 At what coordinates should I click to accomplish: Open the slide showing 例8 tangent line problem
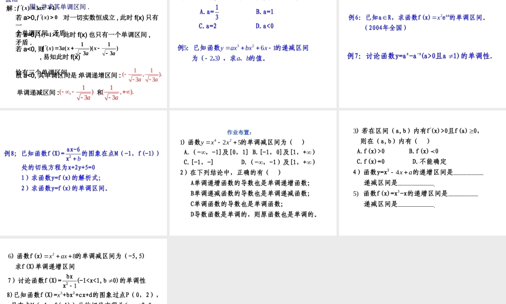point(83,173)
